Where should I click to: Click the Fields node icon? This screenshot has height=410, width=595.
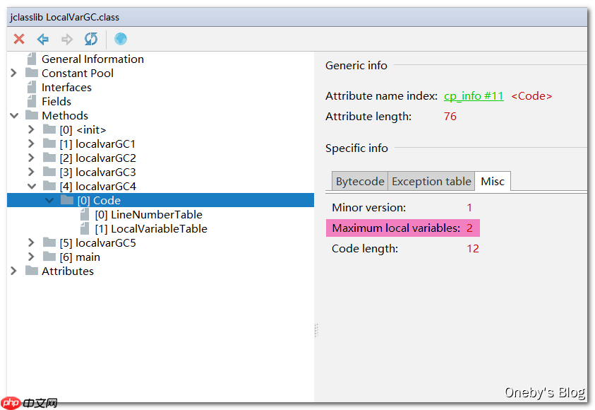click(x=32, y=102)
